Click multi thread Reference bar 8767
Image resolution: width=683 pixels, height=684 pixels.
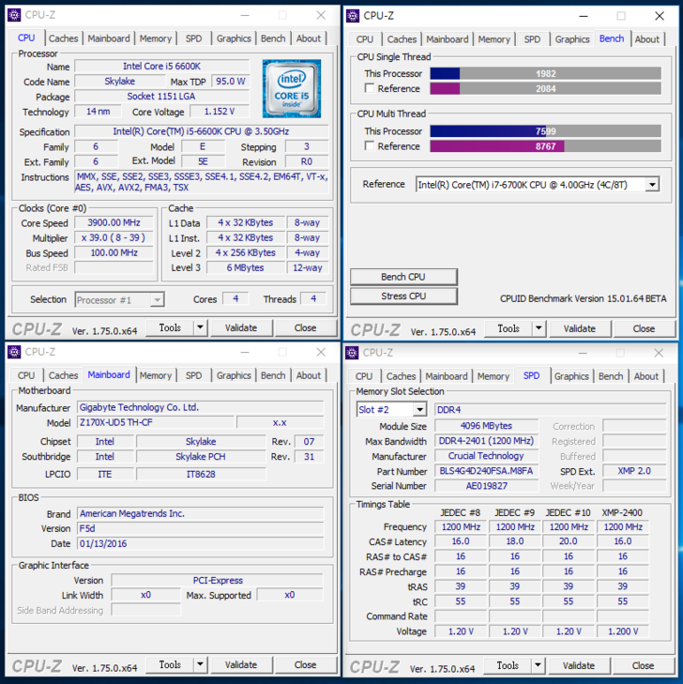click(x=546, y=146)
